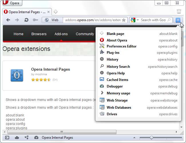Open the Home navigation item

(19, 34)
